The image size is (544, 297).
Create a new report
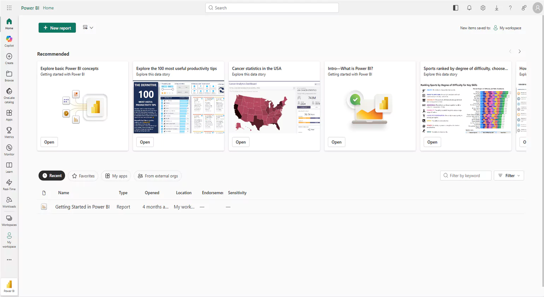tap(57, 28)
